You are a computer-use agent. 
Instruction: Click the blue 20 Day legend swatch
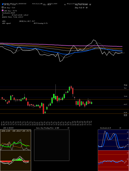(3, 4)
